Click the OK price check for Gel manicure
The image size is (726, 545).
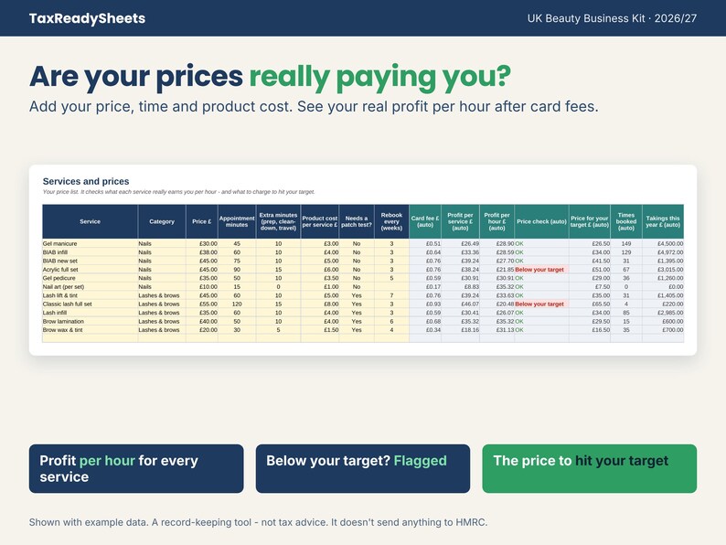coord(541,243)
